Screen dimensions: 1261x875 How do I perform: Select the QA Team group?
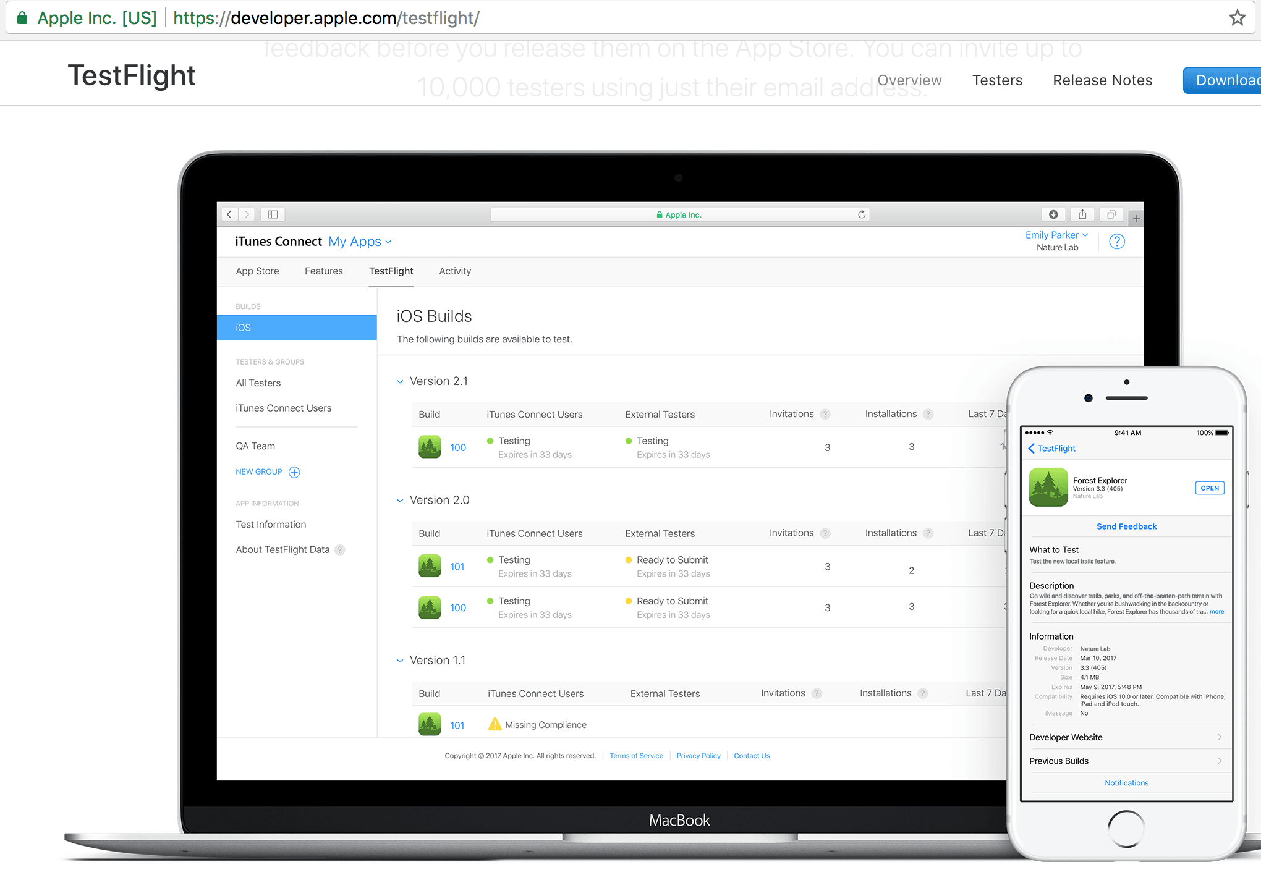click(x=255, y=446)
